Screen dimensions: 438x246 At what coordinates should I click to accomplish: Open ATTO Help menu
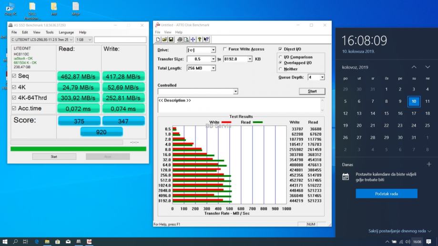tap(179, 32)
